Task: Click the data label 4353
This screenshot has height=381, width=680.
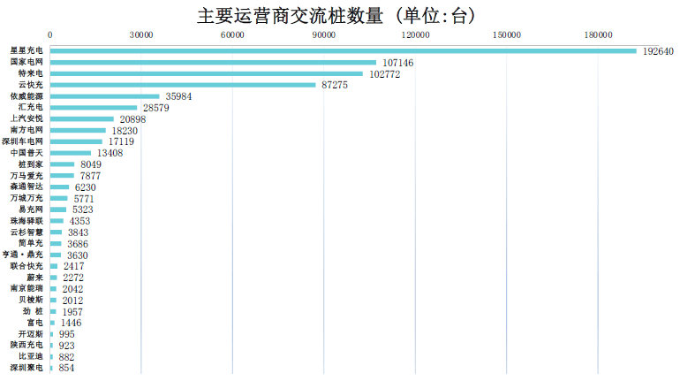Action: coord(79,221)
